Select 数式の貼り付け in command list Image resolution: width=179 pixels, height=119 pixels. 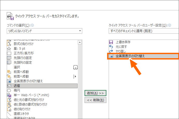tap(24, 44)
